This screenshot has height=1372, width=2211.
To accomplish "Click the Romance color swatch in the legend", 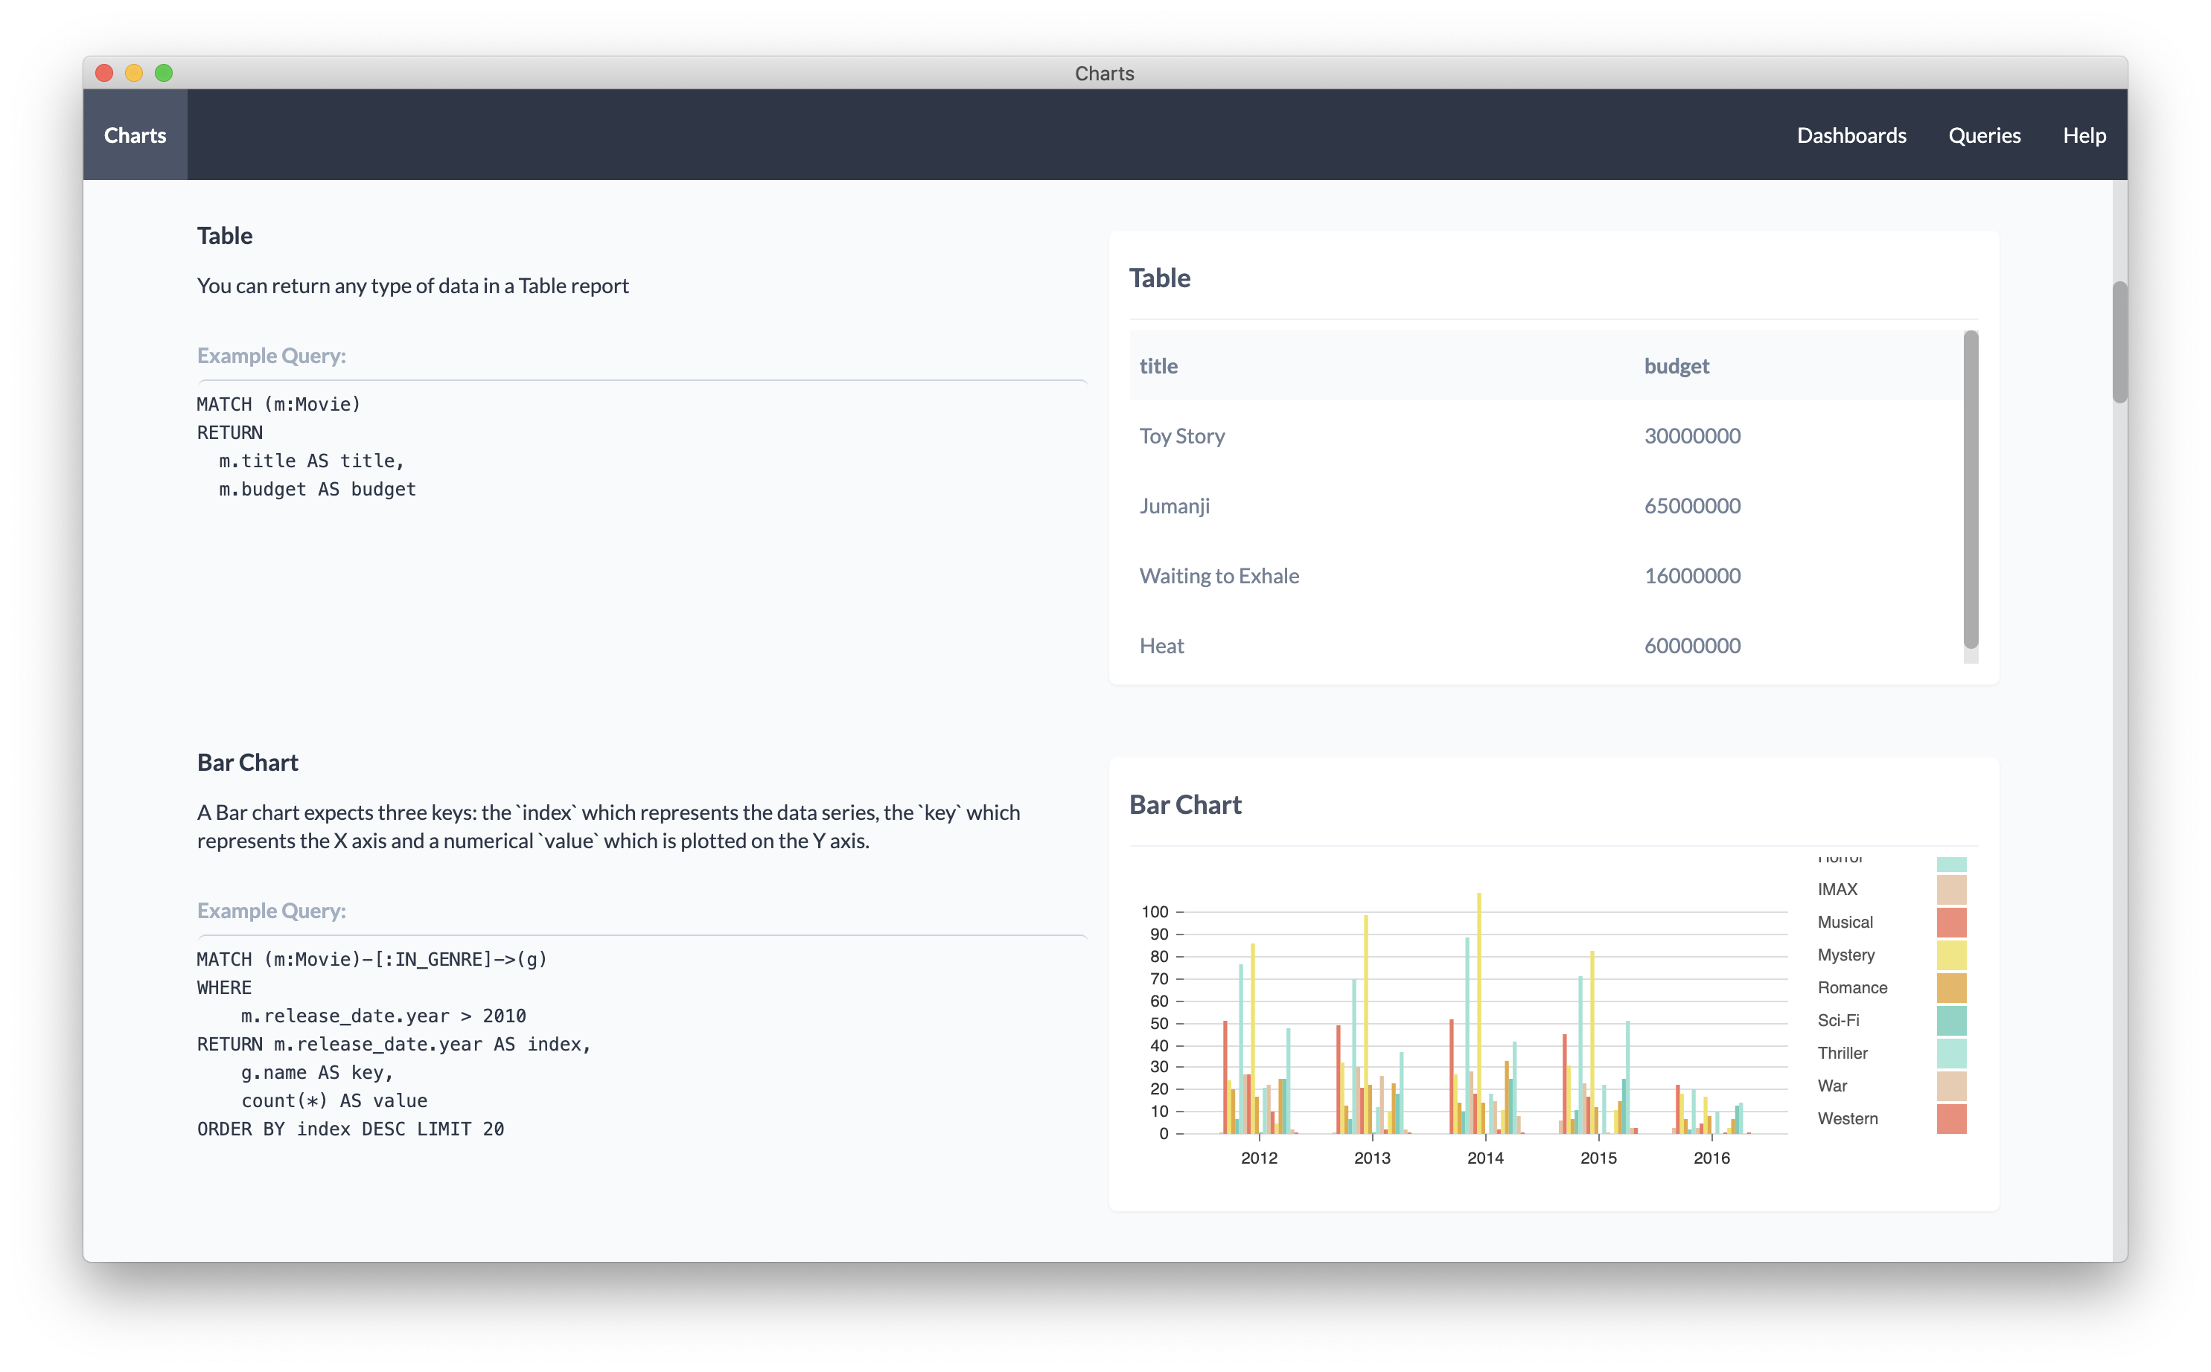I will 1950,987.
